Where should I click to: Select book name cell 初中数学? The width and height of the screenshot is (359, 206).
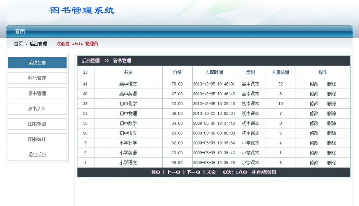click(x=128, y=123)
